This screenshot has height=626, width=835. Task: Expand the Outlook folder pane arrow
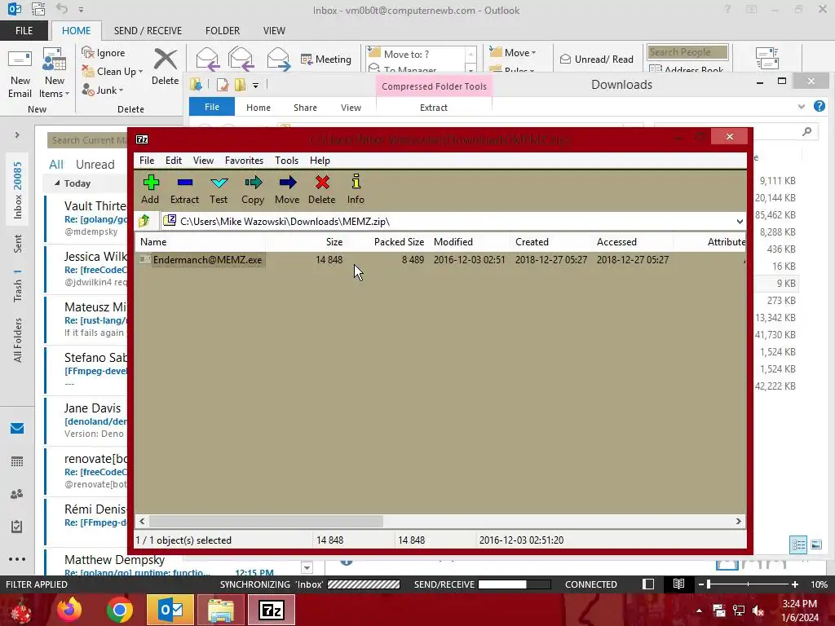point(17,135)
